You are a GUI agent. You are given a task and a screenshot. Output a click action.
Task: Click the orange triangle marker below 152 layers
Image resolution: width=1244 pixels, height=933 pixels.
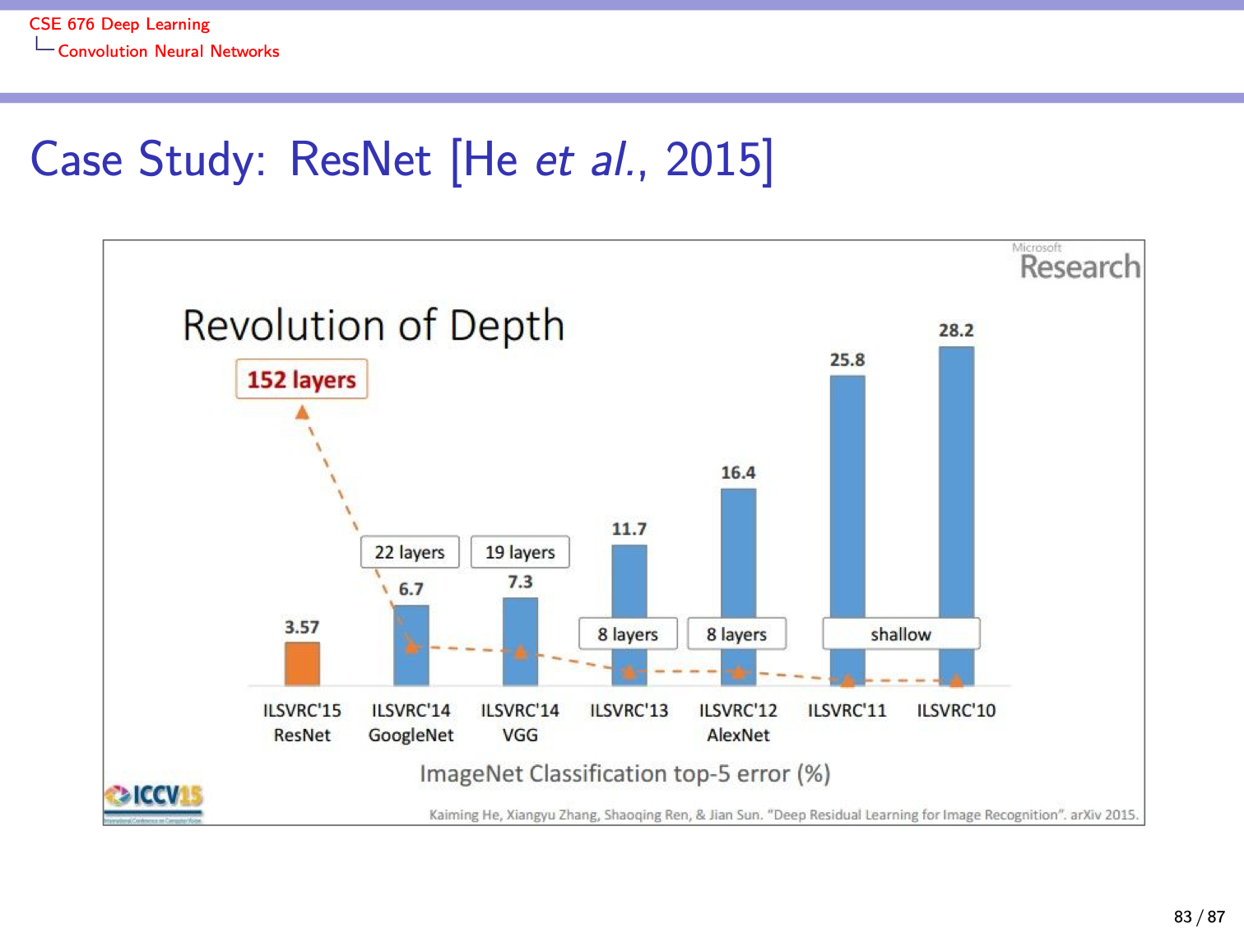[302, 411]
